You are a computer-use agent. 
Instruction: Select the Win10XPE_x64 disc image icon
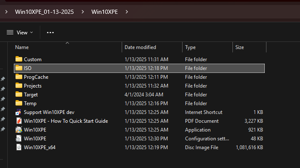[x=18, y=147]
